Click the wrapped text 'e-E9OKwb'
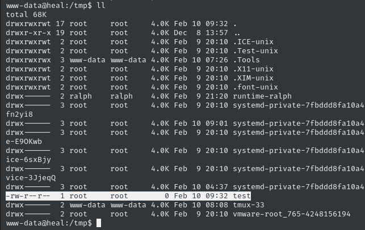Image resolution: width=365 pixels, height=230 pixels. pos(24,142)
